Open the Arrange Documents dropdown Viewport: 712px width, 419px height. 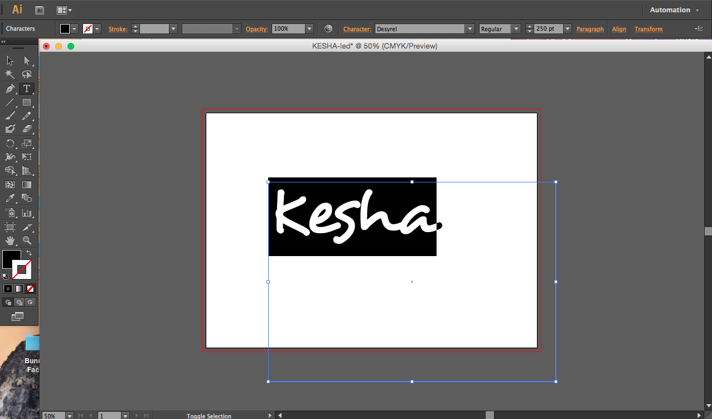tap(64, 10)
